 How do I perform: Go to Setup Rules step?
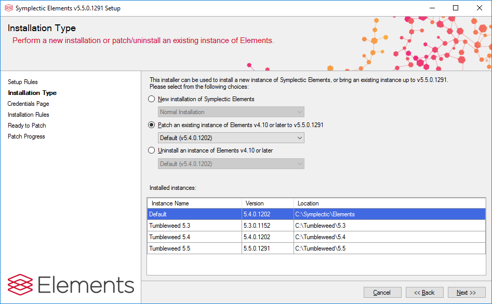(x=23, y=82)
